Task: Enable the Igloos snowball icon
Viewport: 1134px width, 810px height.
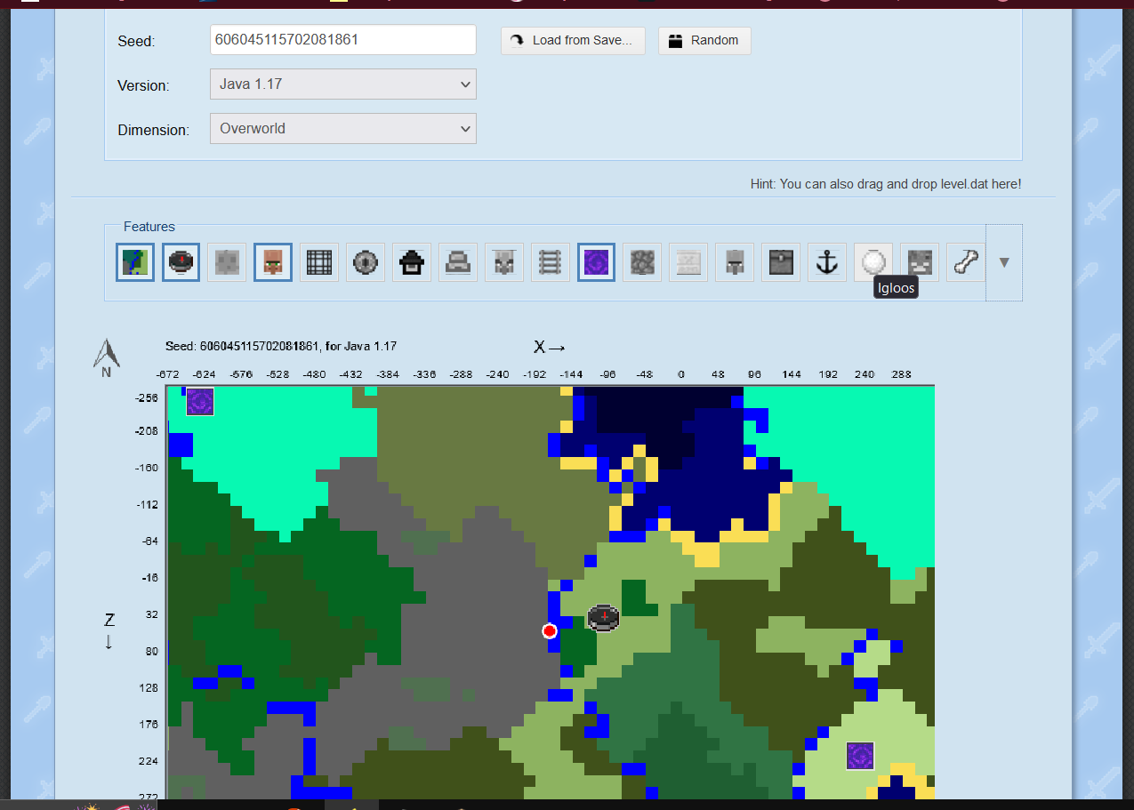Action: tap(873, 262)
